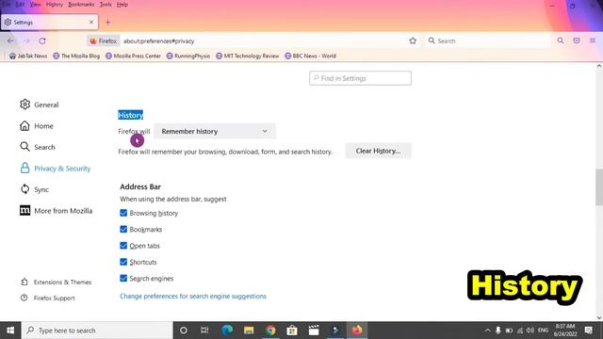Select Privacy & Security category
The image size is (603, 339).
(x=56, y=169)
